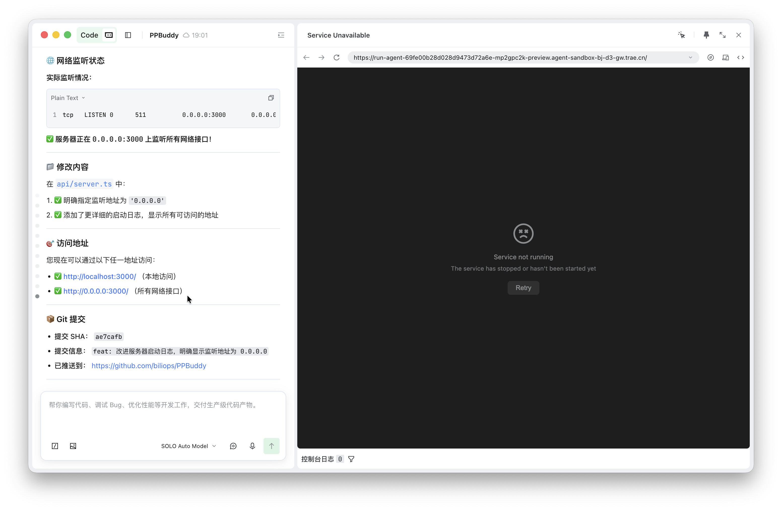Start voice input with the microphone icon
This screenshot has height=510, width=782.
[252, 446]
